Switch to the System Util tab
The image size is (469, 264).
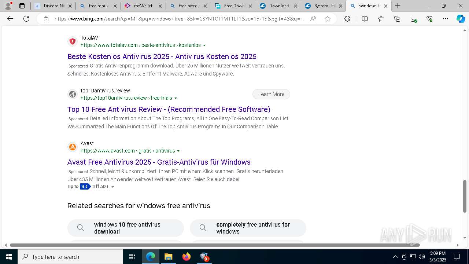[324, 6]
